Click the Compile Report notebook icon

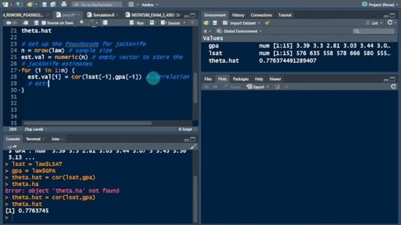pos(105,22)
